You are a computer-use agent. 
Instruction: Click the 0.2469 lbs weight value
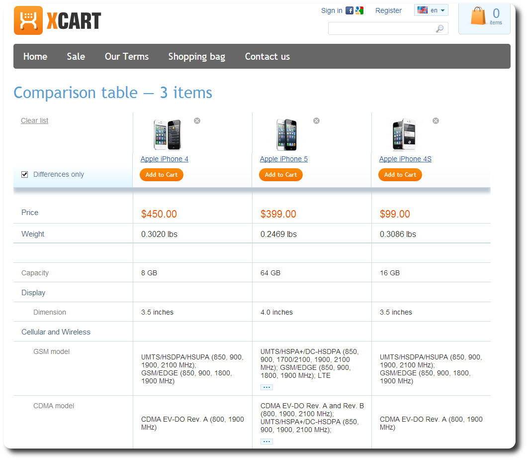(278, 234)
